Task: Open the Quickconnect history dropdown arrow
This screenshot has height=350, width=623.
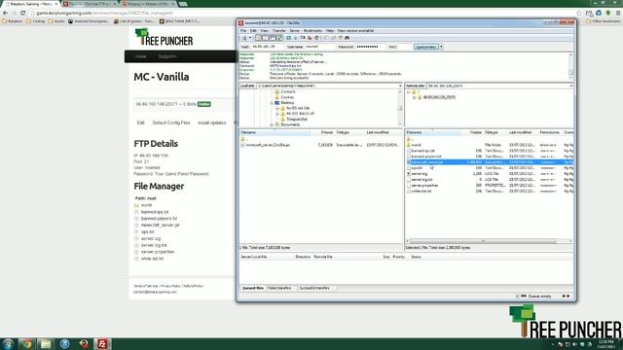Action: click(441, 47)
